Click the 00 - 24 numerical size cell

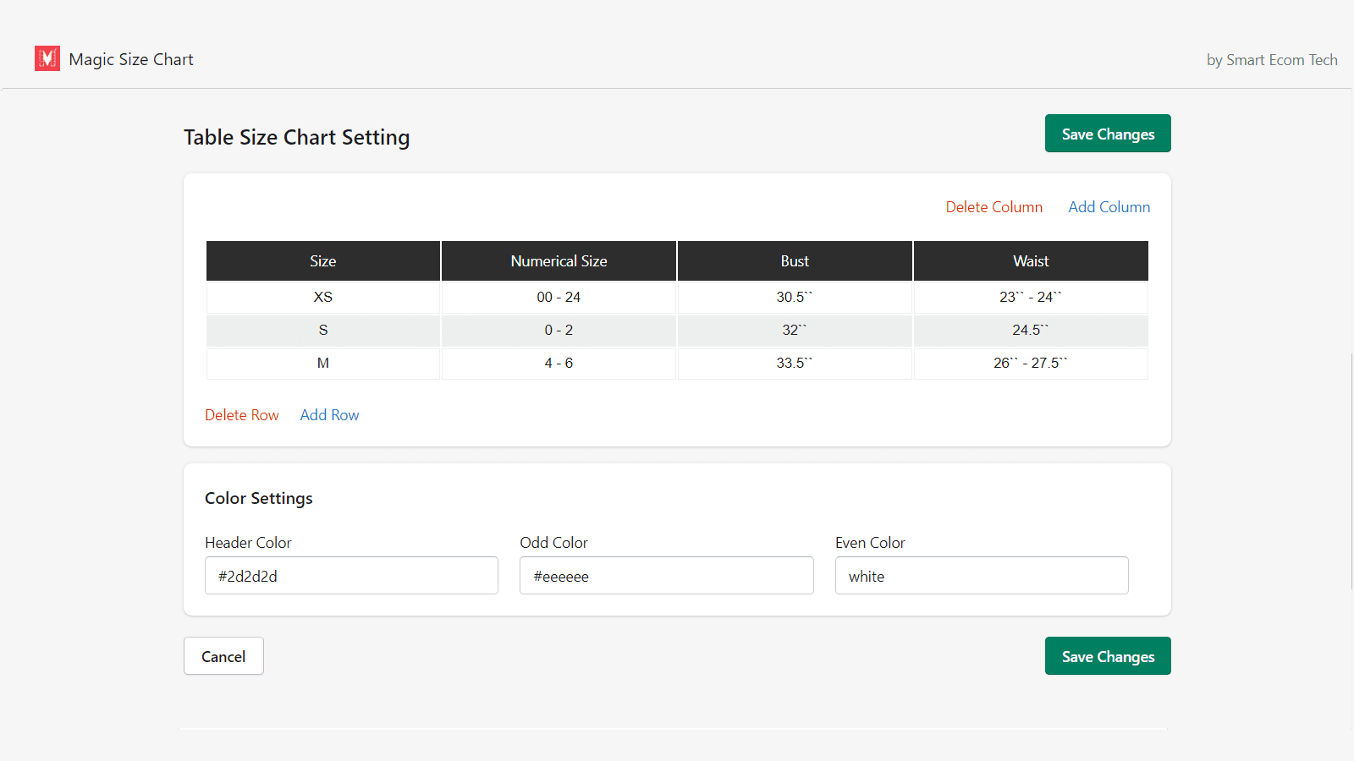(559, 298)
